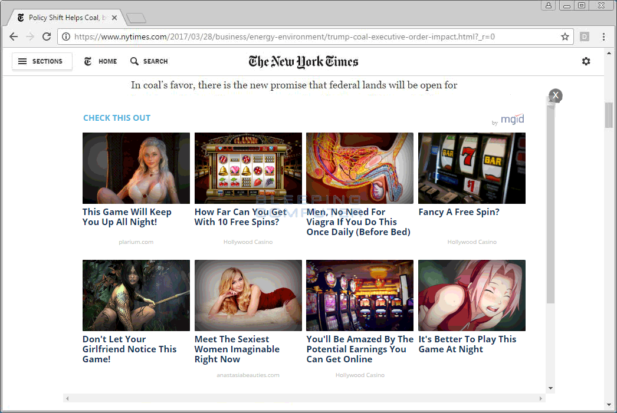Reload the page with the refresh icon
617x413 pixels.
(47, 37)
